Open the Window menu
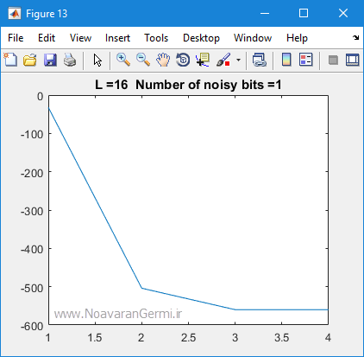The width and height of the screenshot is (364, 357). (253, 38)
